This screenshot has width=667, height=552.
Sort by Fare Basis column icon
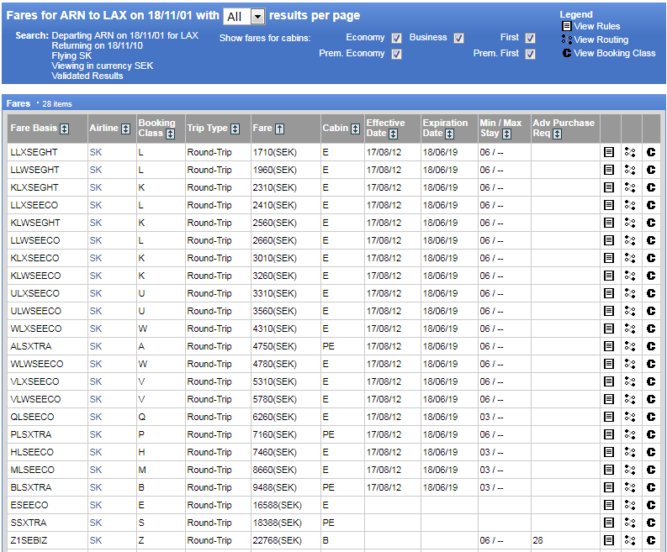65,129
